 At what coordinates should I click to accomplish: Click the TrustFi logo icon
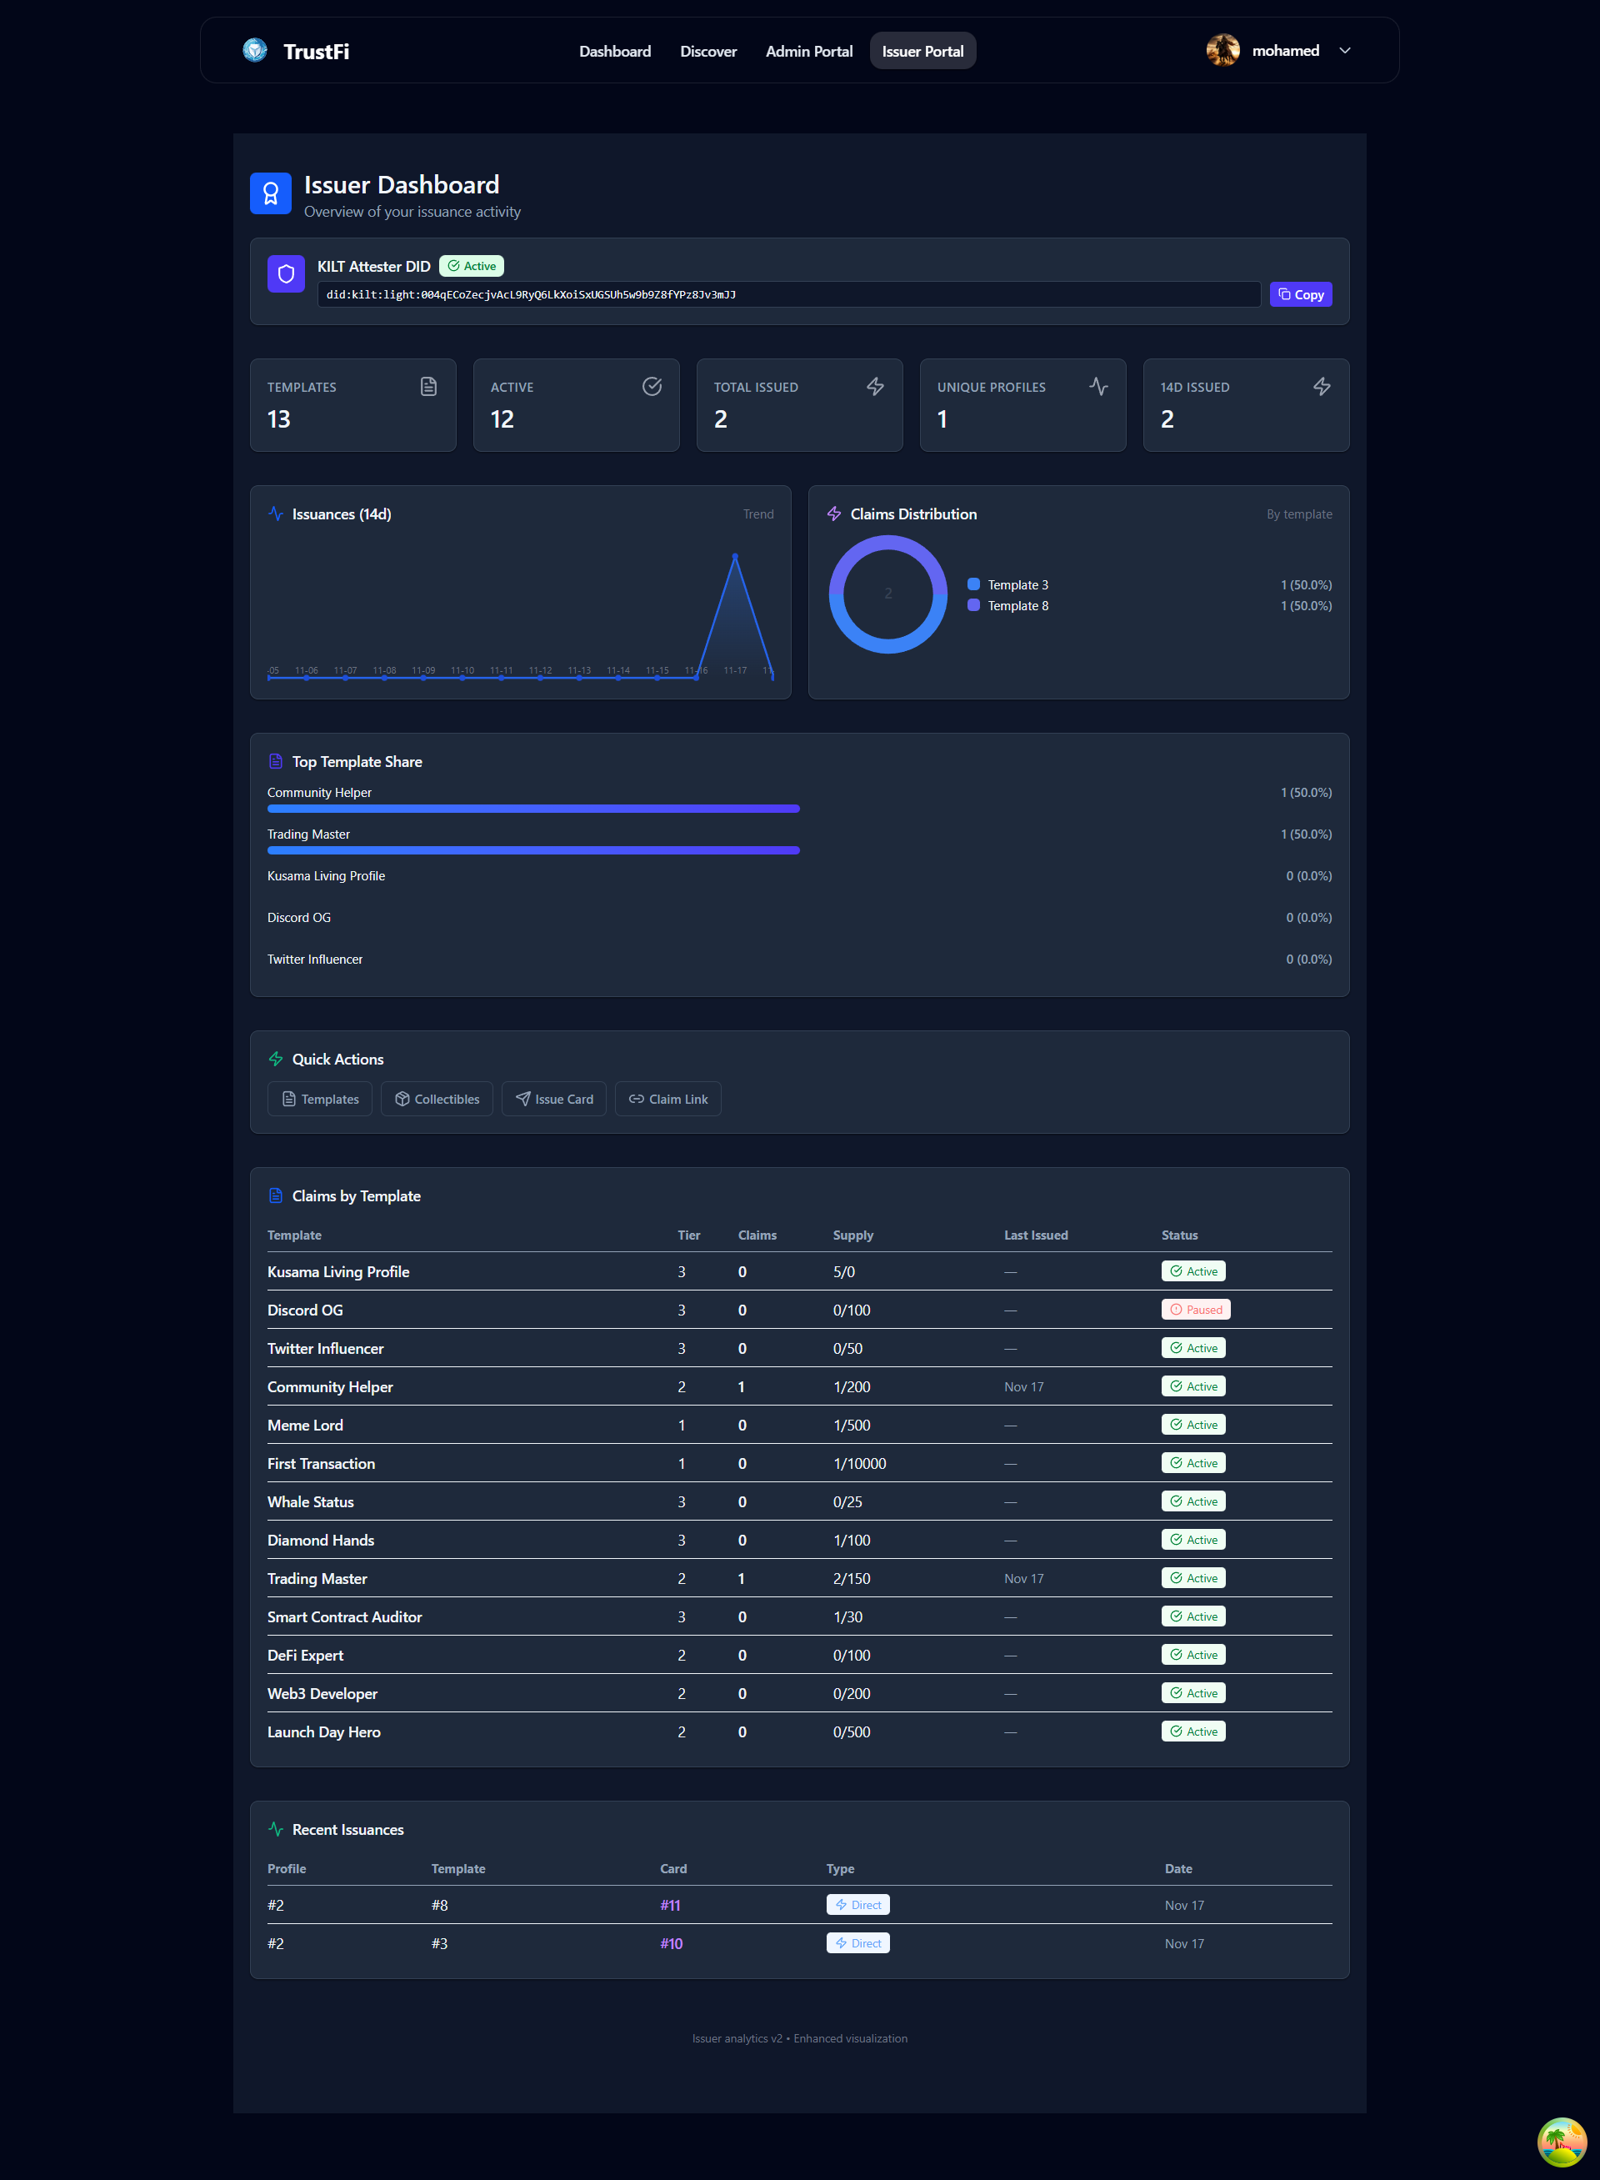coord(255,50)
